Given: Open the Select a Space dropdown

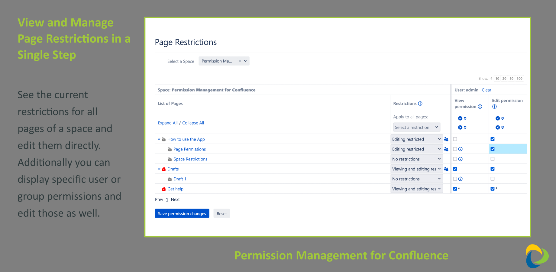Looking at the screenshot, I should [224, 61].
